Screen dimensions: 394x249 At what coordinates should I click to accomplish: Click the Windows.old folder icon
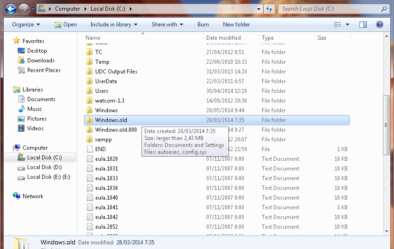click(x=89, y=120)
